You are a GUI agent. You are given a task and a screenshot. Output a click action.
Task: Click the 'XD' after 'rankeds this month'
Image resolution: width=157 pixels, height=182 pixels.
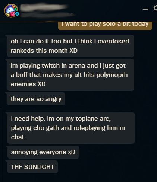click(73, 51)
